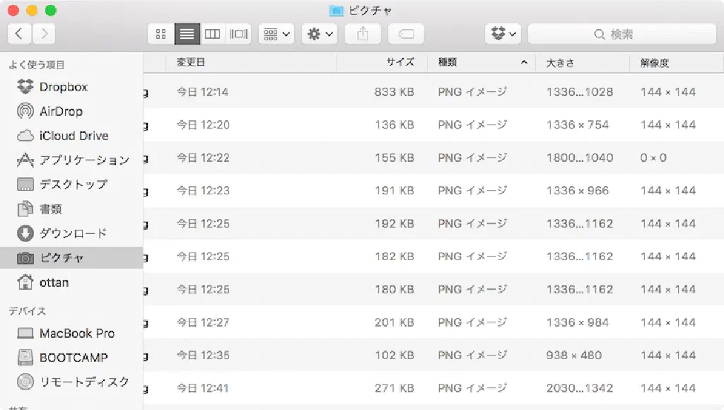This screenshot has height=410, width=724.
Task: Open Dropbox in the sidebar
Action: (x=63, y=87)
